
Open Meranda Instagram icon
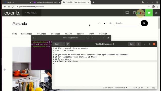[110, 24]
